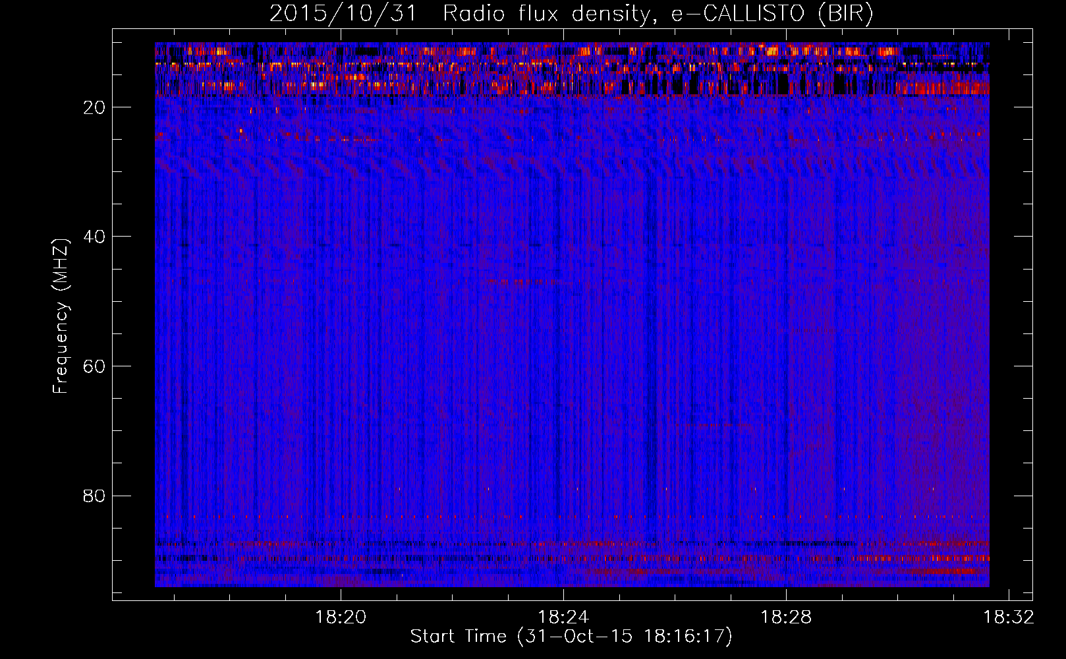This screenshot has width=1066, height=659.
Task: Click the plot title "Radio flux density, e-CALLISTO (BIR)"
Action: pyautogui.click(x=658, y=14)
